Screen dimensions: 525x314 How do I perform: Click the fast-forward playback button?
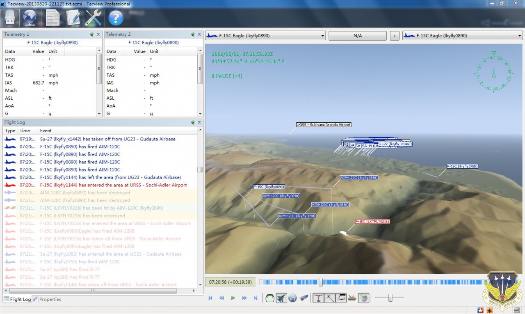[244, 298]
